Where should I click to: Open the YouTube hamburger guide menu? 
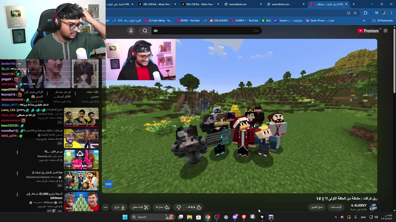385,31
